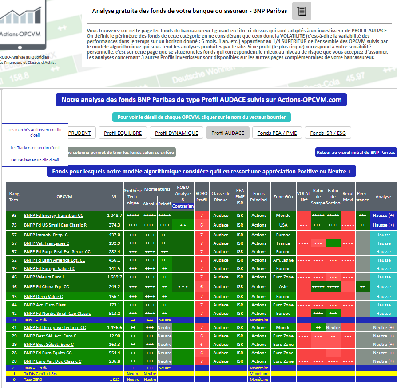Sort by VL column header

point(115,196)
